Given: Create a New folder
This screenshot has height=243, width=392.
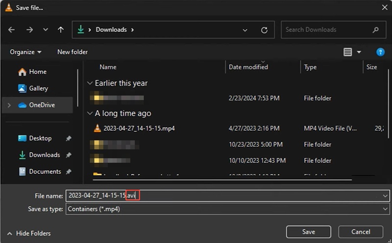Looking at the screenshot, I should (73, 52).
